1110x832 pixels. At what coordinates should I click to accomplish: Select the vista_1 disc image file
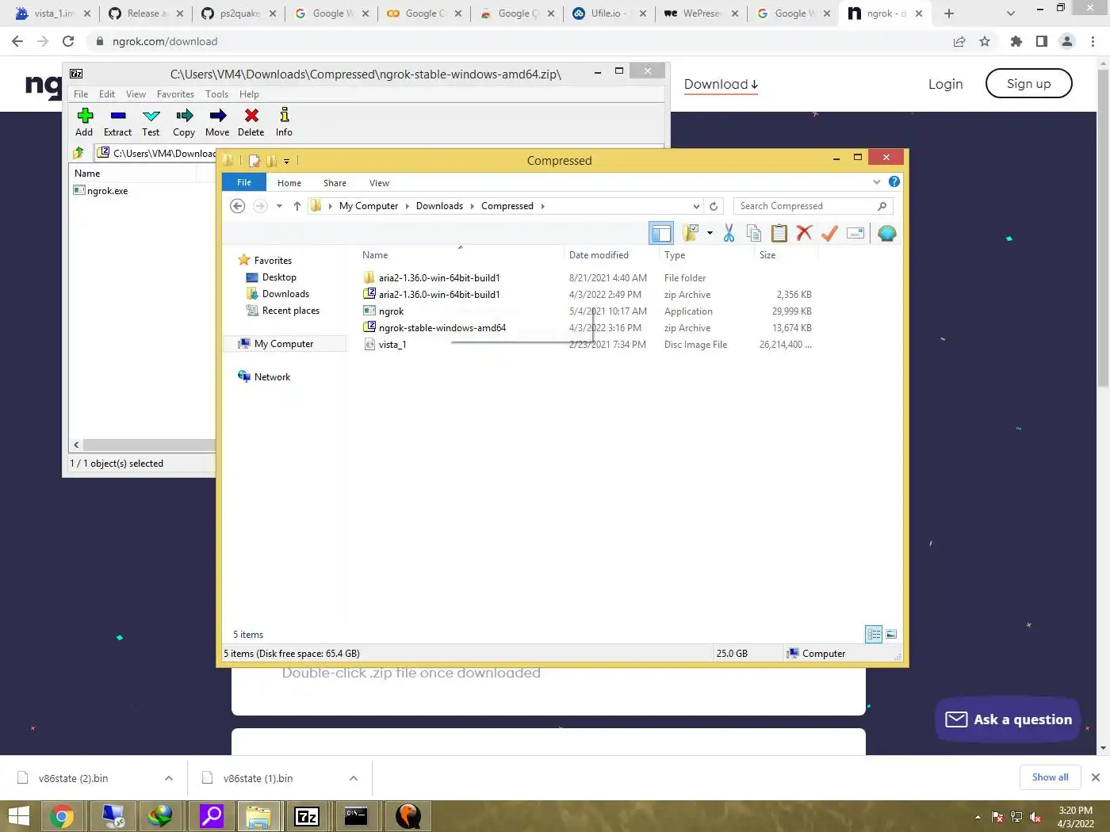[392, 345]
